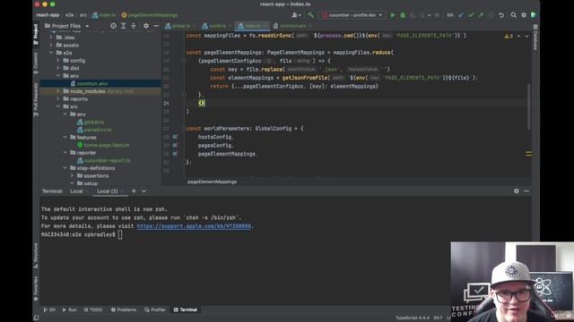Expand the config folder
574x322 pixels.
(x=58, y=61)
